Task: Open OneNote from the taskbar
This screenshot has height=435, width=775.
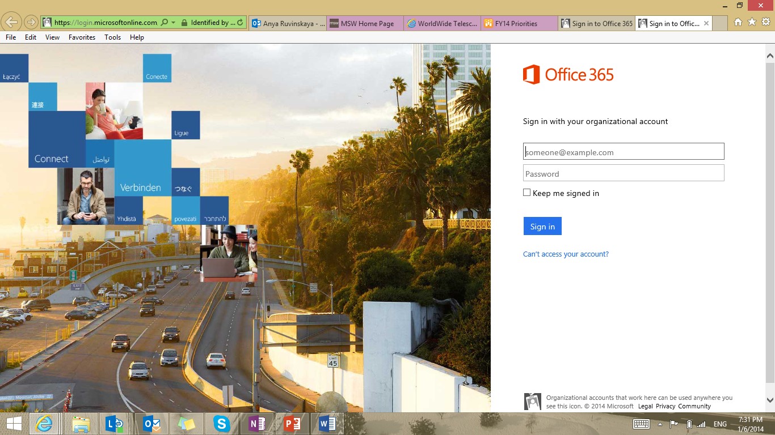Action: point(257,424)
